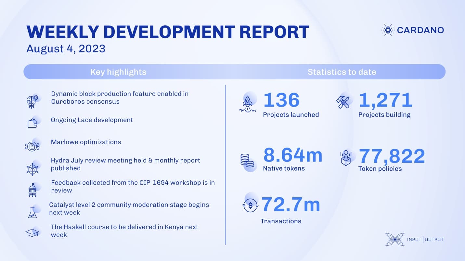Screen dimensions: 465x261
Task: Click the Cardano logo
Action: [x=413, y=30]
